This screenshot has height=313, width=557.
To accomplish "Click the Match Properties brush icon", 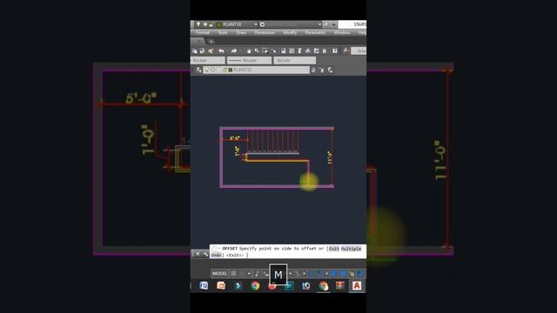I will point(211,51).
